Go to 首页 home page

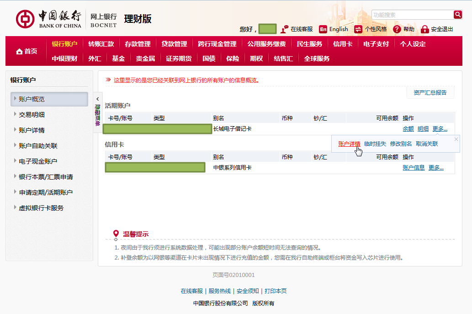pyautogui.click(x=27, y=51)
